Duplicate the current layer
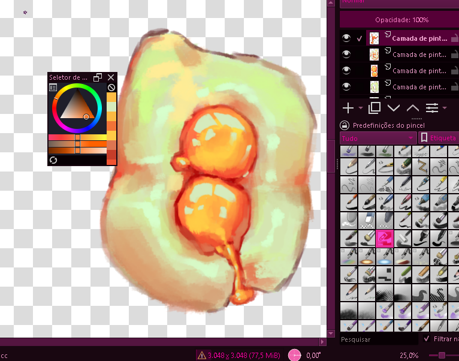 pos(375,108)
